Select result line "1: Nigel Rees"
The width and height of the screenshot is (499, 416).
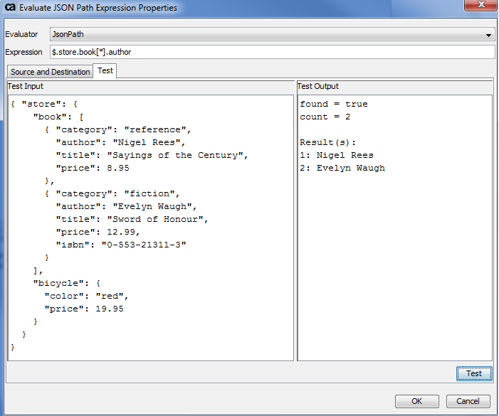pos(336,155)
